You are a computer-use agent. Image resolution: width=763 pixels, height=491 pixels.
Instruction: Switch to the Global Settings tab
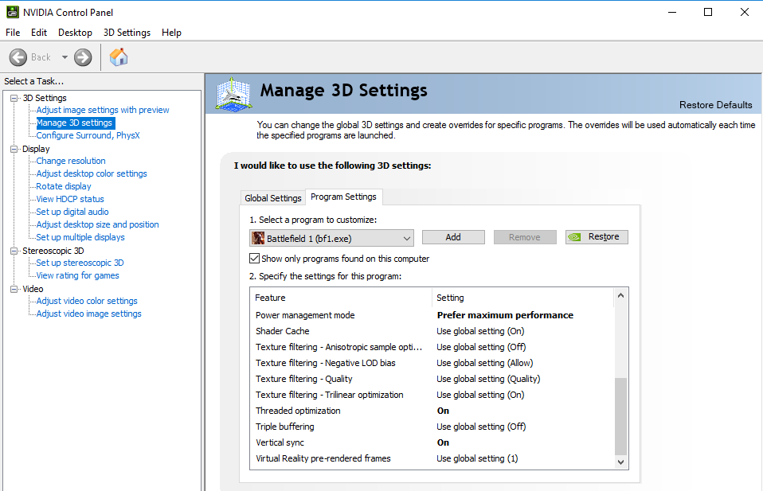[273, 198]
